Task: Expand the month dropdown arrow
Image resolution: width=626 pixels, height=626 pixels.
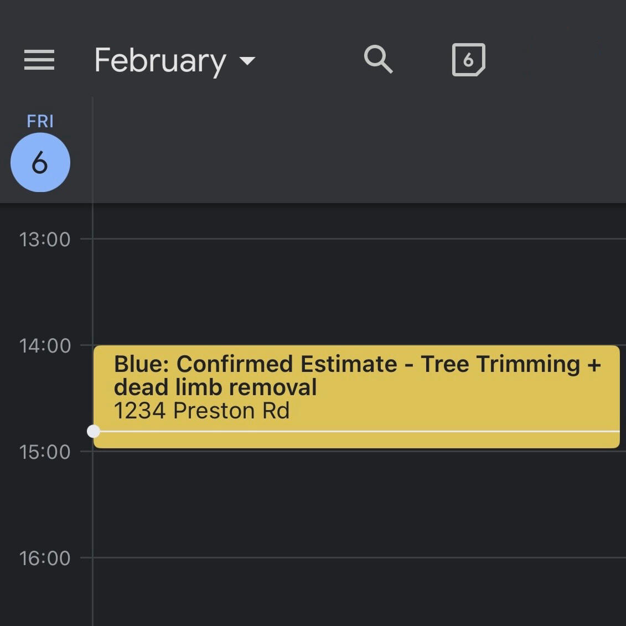Action: [x=247, y=60]
